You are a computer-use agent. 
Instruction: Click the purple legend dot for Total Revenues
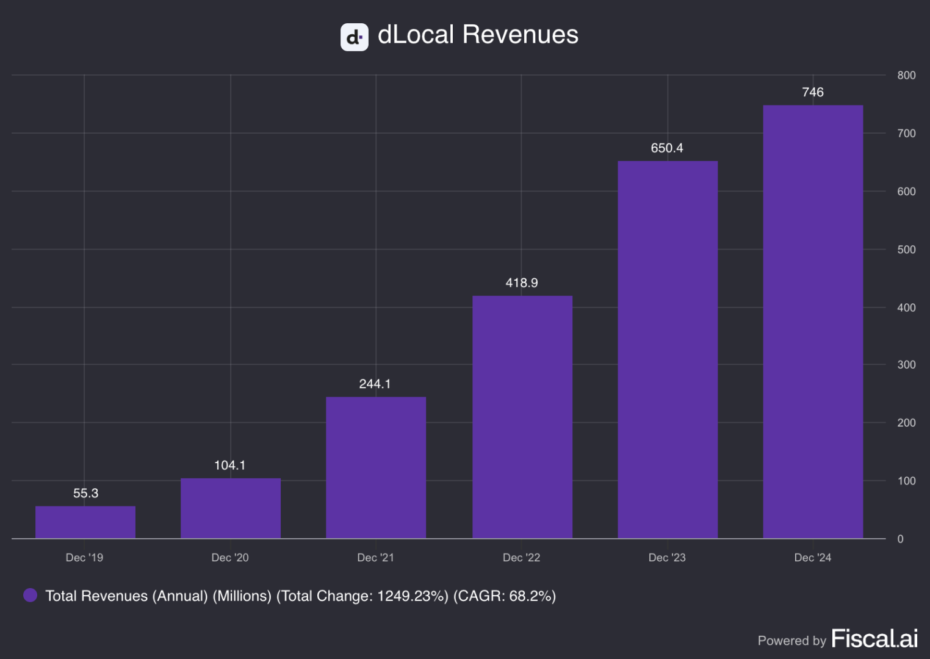tap(30, 596)
